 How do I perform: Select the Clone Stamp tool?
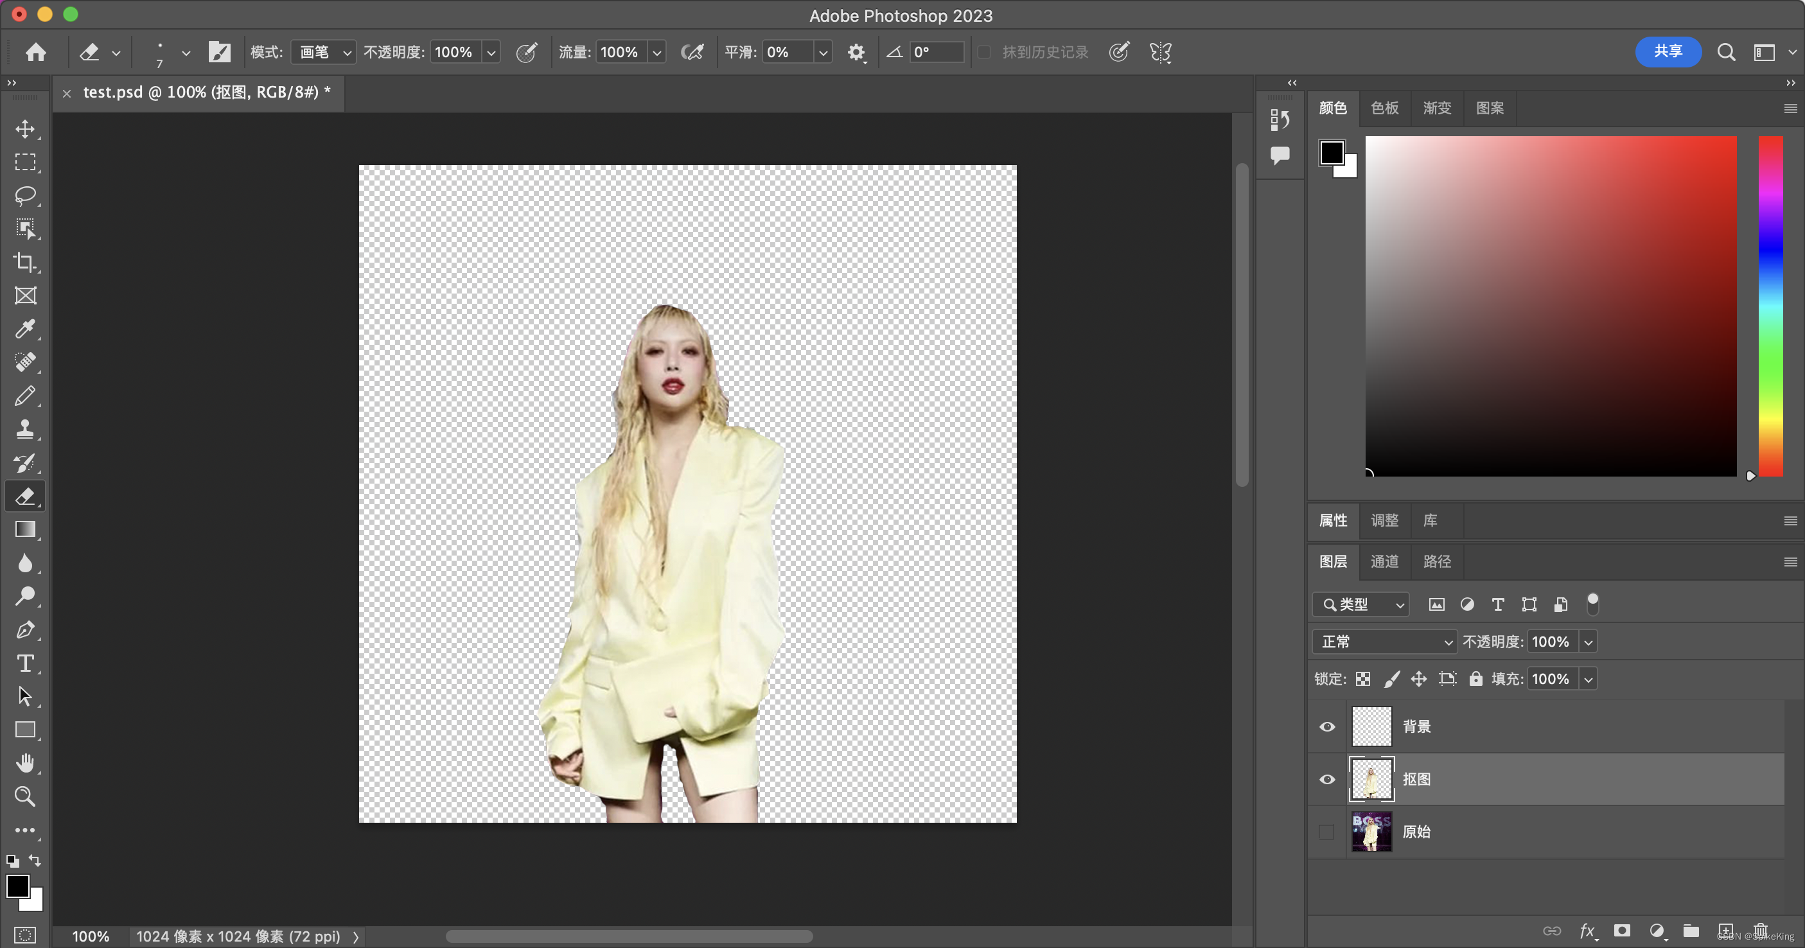pos(25,429)
